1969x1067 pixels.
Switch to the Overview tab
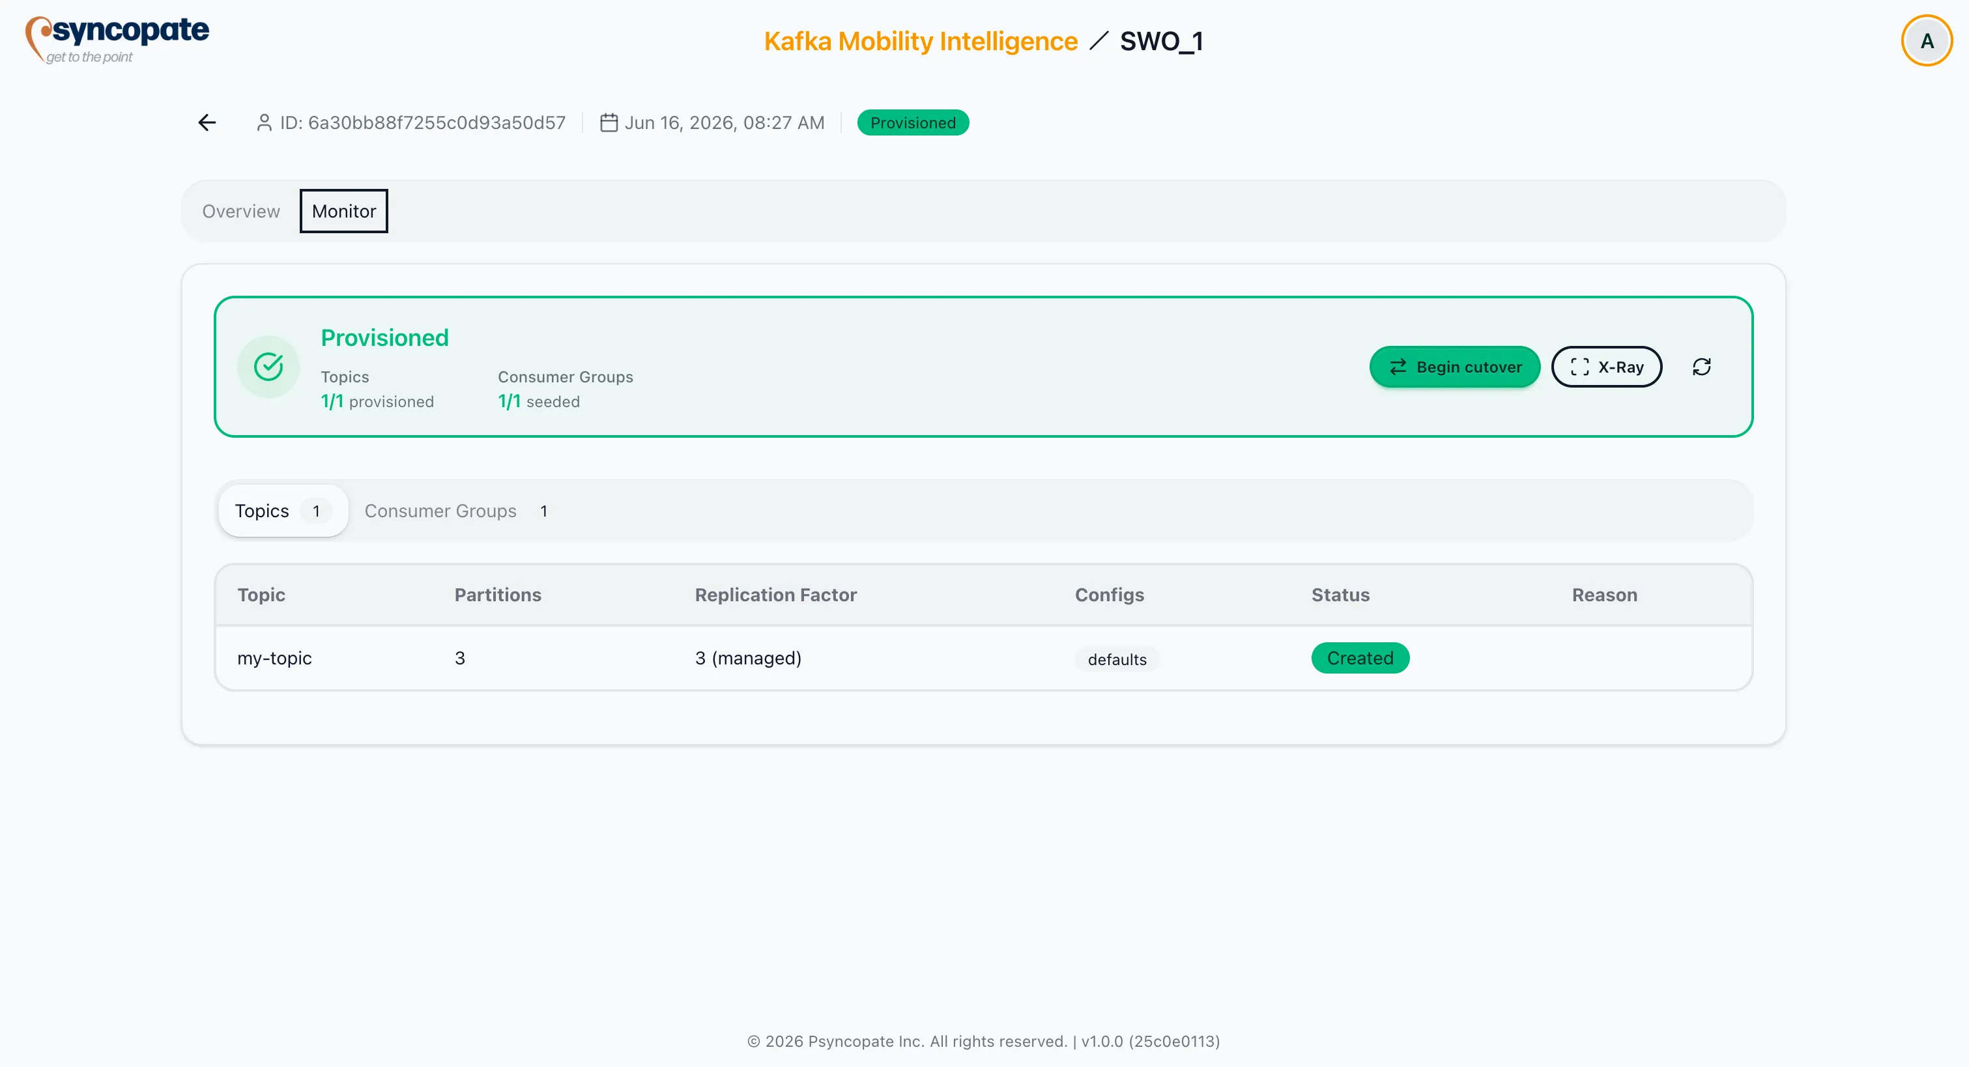pyautogui.click(x=241, y=211)
